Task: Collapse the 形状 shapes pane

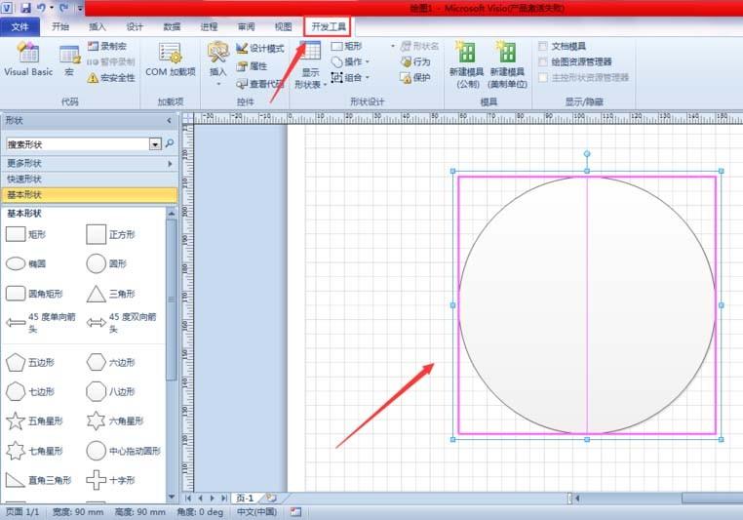Action: [169, 120]
